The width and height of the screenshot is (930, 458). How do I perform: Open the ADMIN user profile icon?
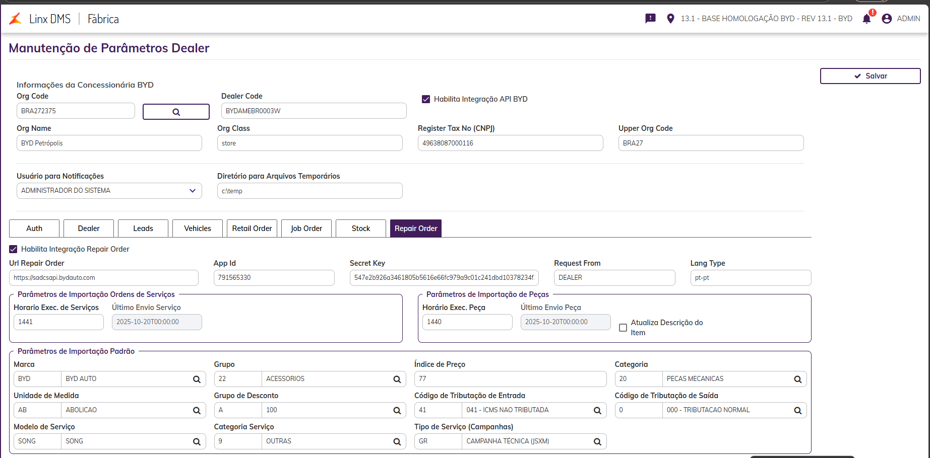pyautogui.click(x=887, y=19)
